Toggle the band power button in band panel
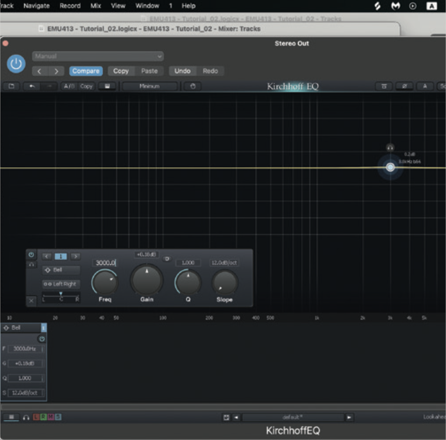The image size is (446, 440). coord(31,255)
